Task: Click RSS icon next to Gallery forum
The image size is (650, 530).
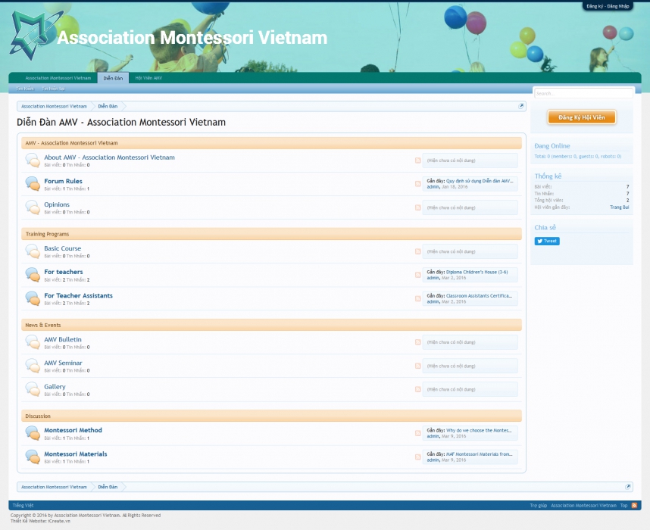Action: [417, 389]
